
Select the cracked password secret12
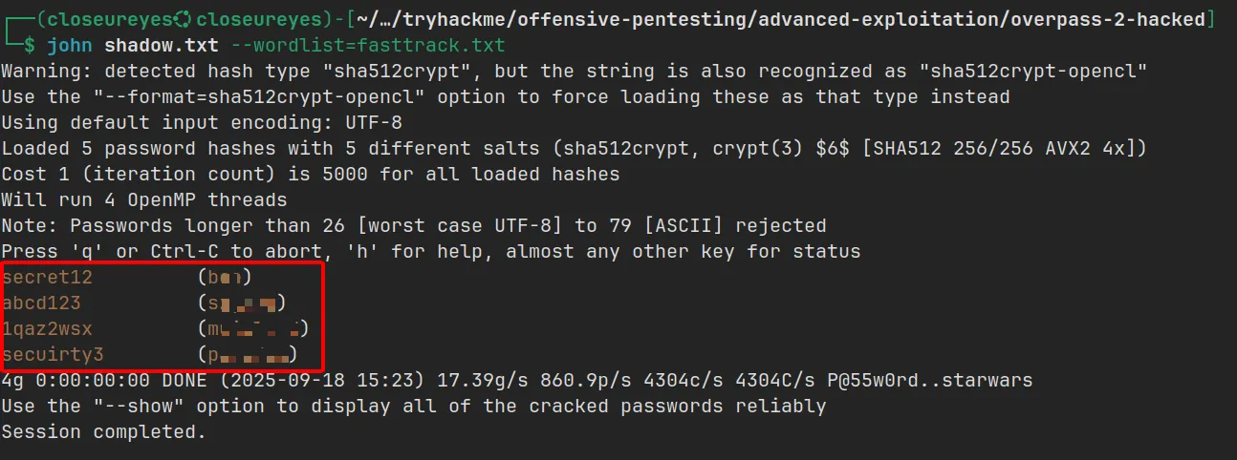(47, 278)
